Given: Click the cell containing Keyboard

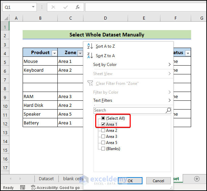Looking at the screenshot, I should 40,70.
